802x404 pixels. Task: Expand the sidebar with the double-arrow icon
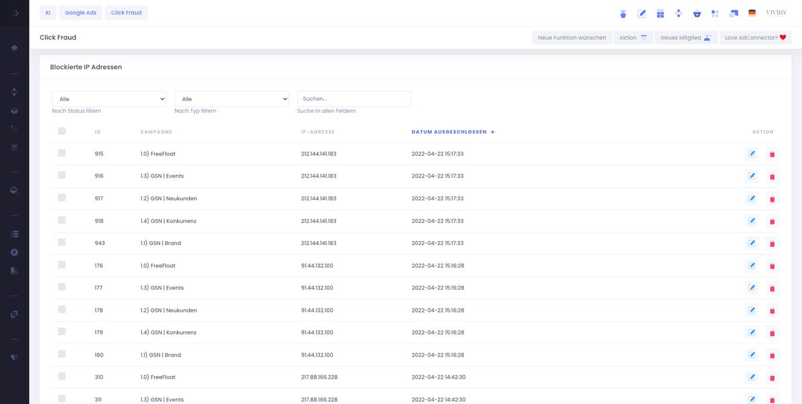click(x=14, y=13)
